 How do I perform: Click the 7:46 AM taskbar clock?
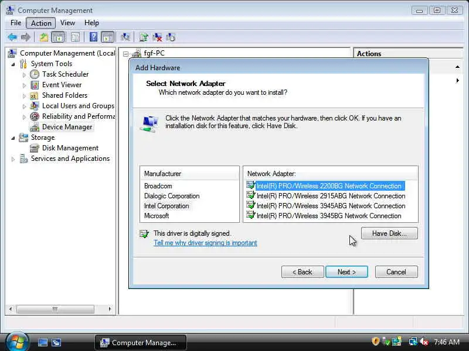pos(447,342)
